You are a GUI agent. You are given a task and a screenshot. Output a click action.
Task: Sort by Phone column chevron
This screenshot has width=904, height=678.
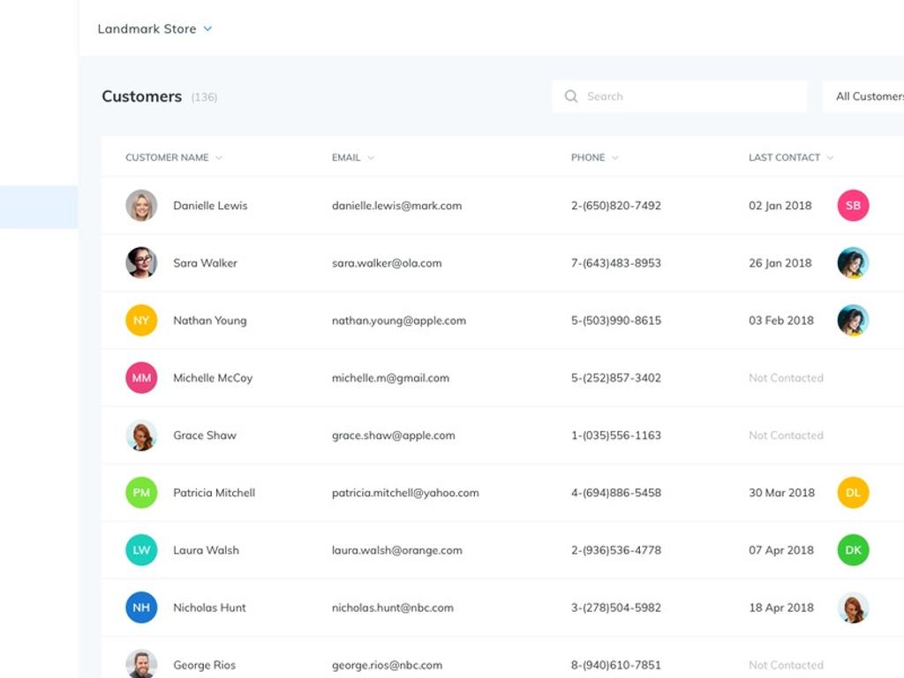[615, 158]
